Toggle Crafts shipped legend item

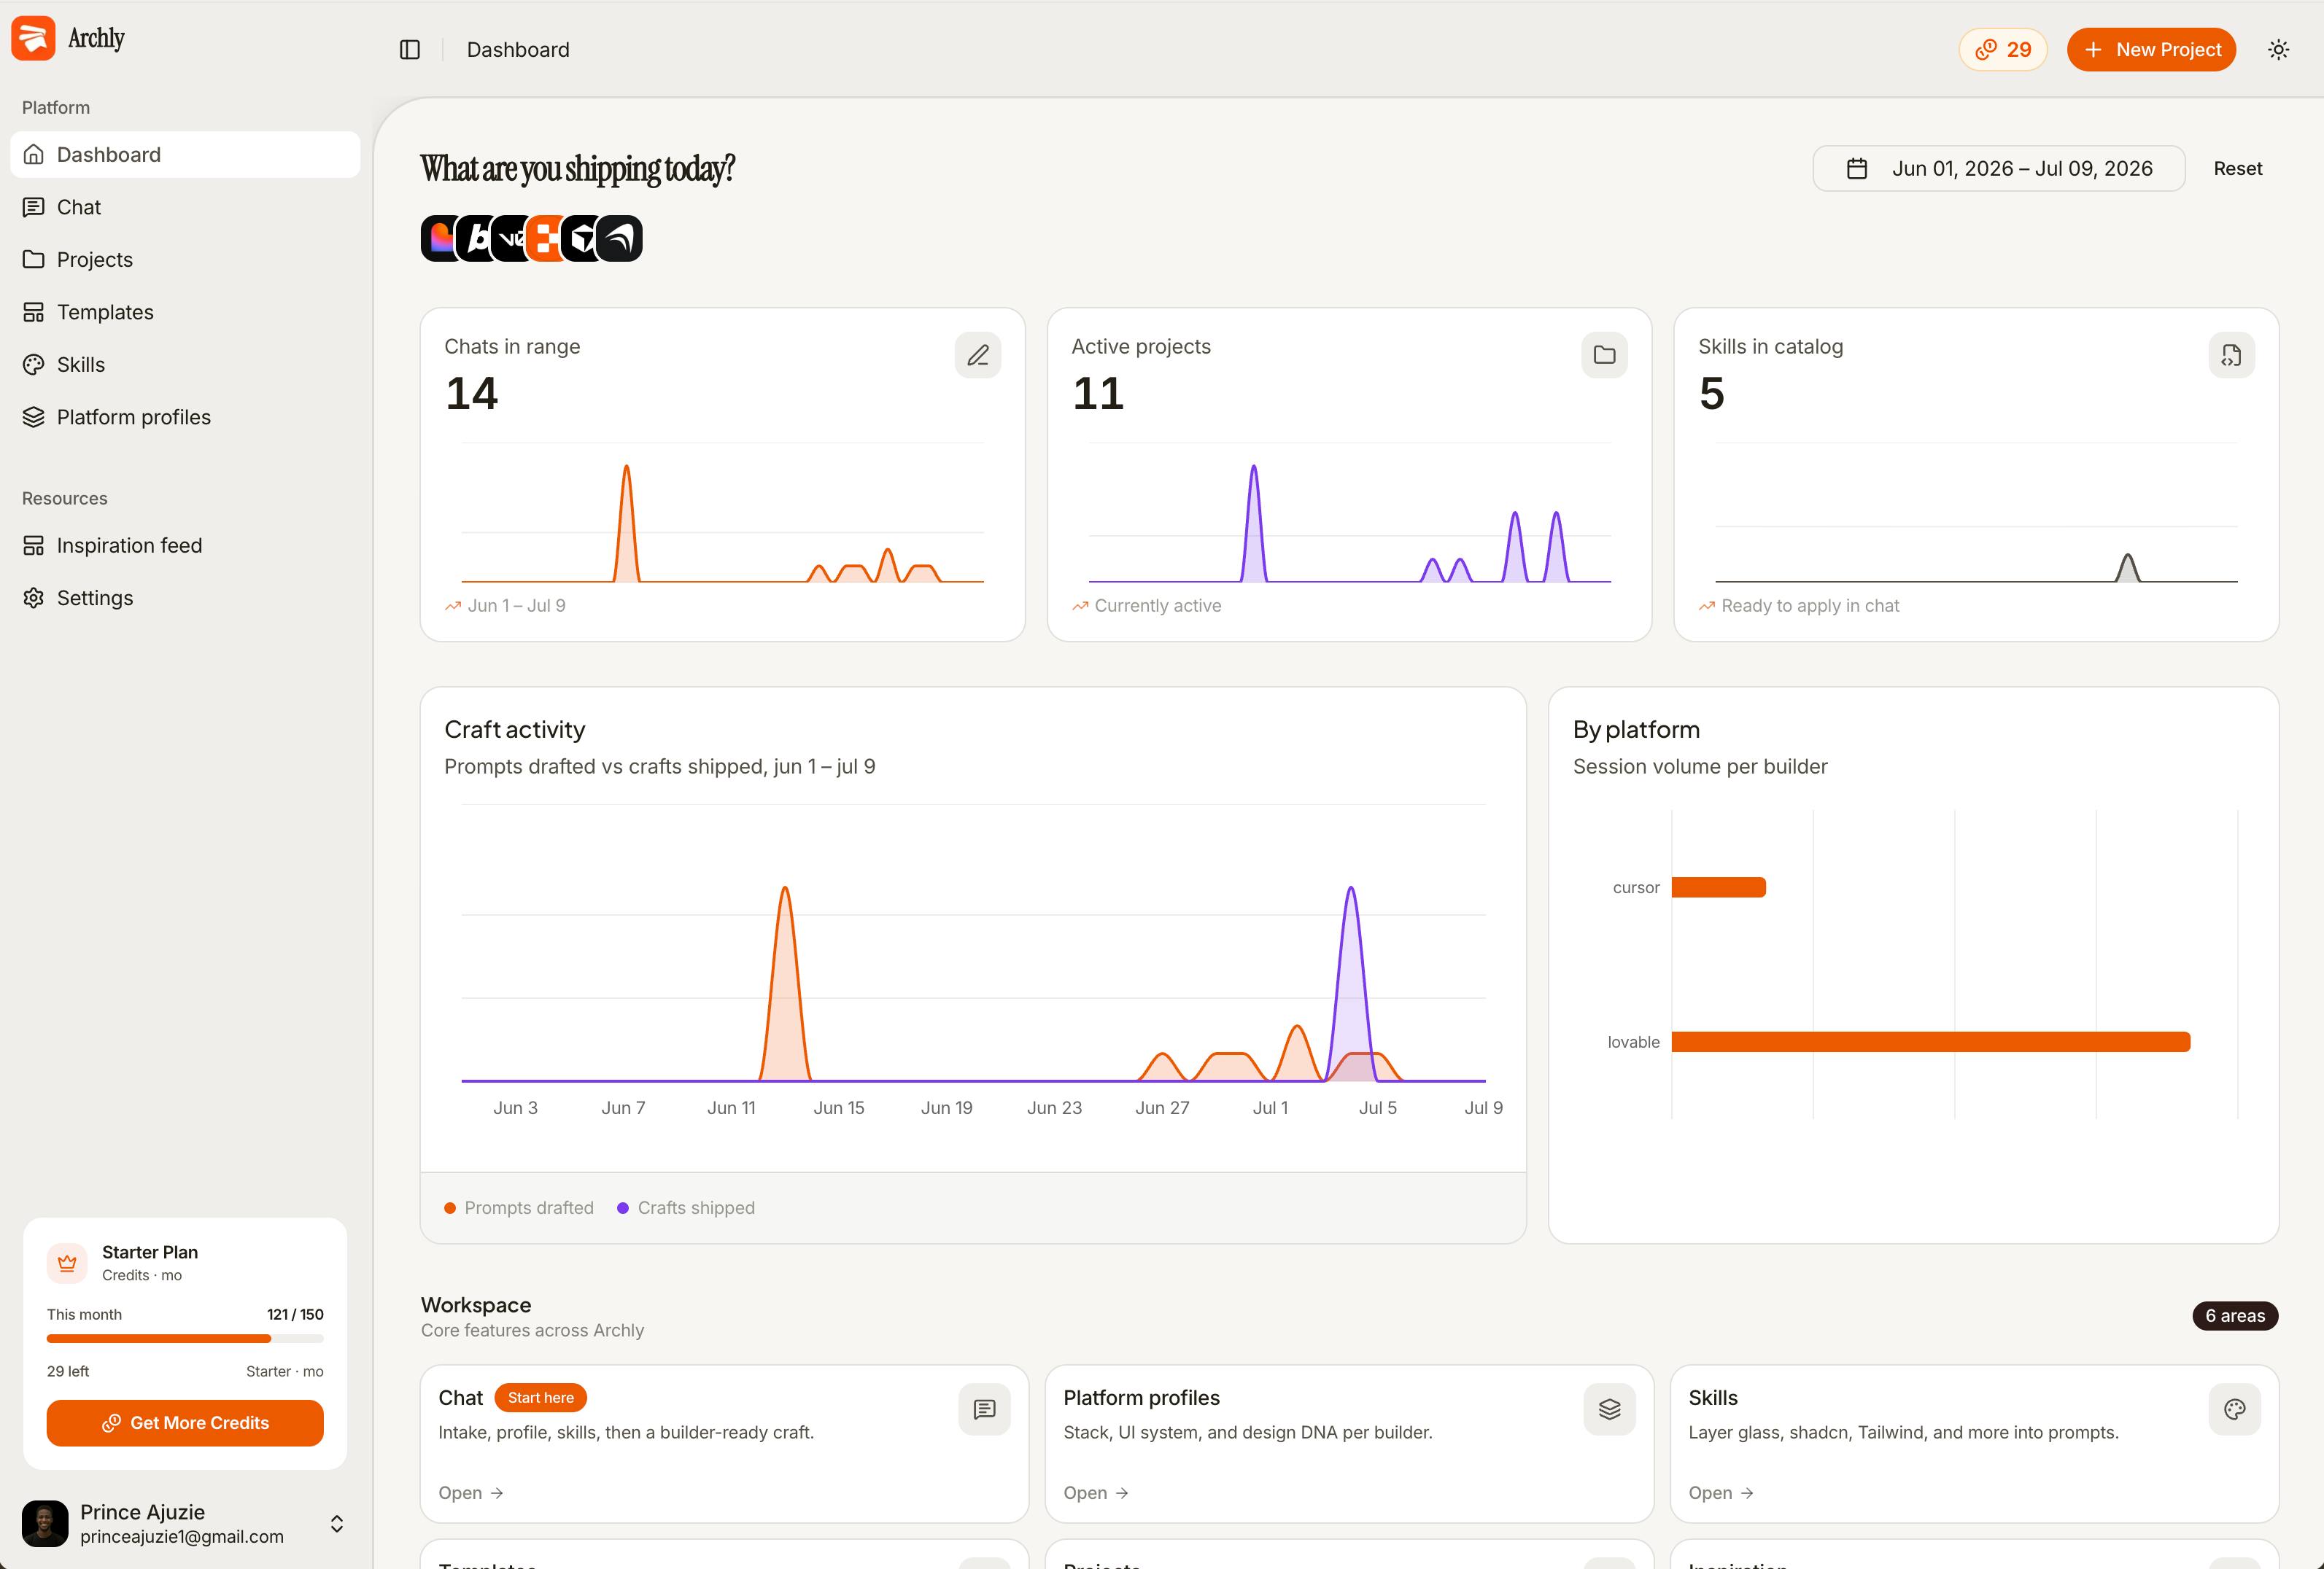coord(686,1207)
